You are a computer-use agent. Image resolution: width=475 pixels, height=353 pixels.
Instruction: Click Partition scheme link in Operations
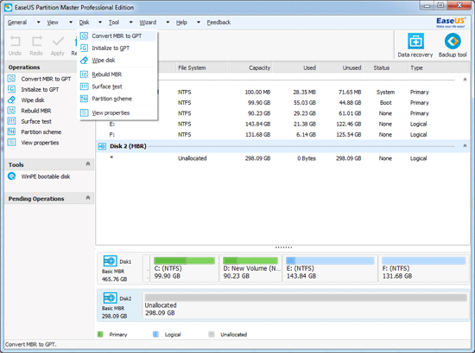pyautogui.click(x=41, y=132)
